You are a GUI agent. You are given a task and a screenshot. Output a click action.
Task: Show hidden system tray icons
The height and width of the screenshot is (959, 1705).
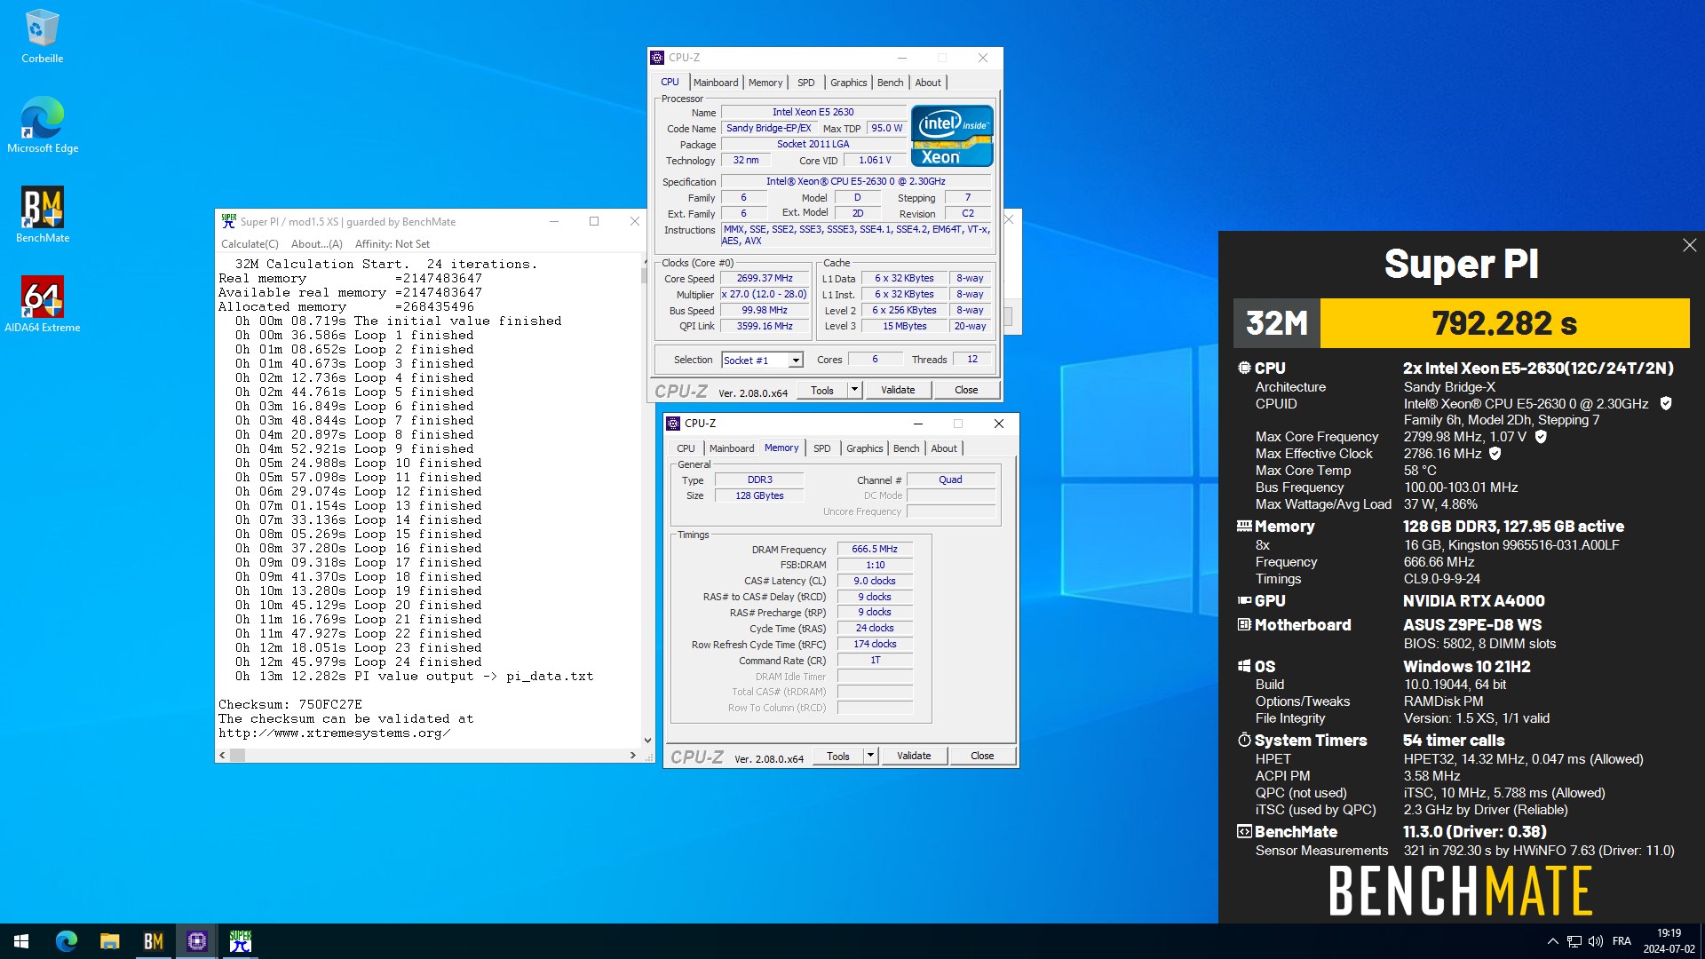1552,941
